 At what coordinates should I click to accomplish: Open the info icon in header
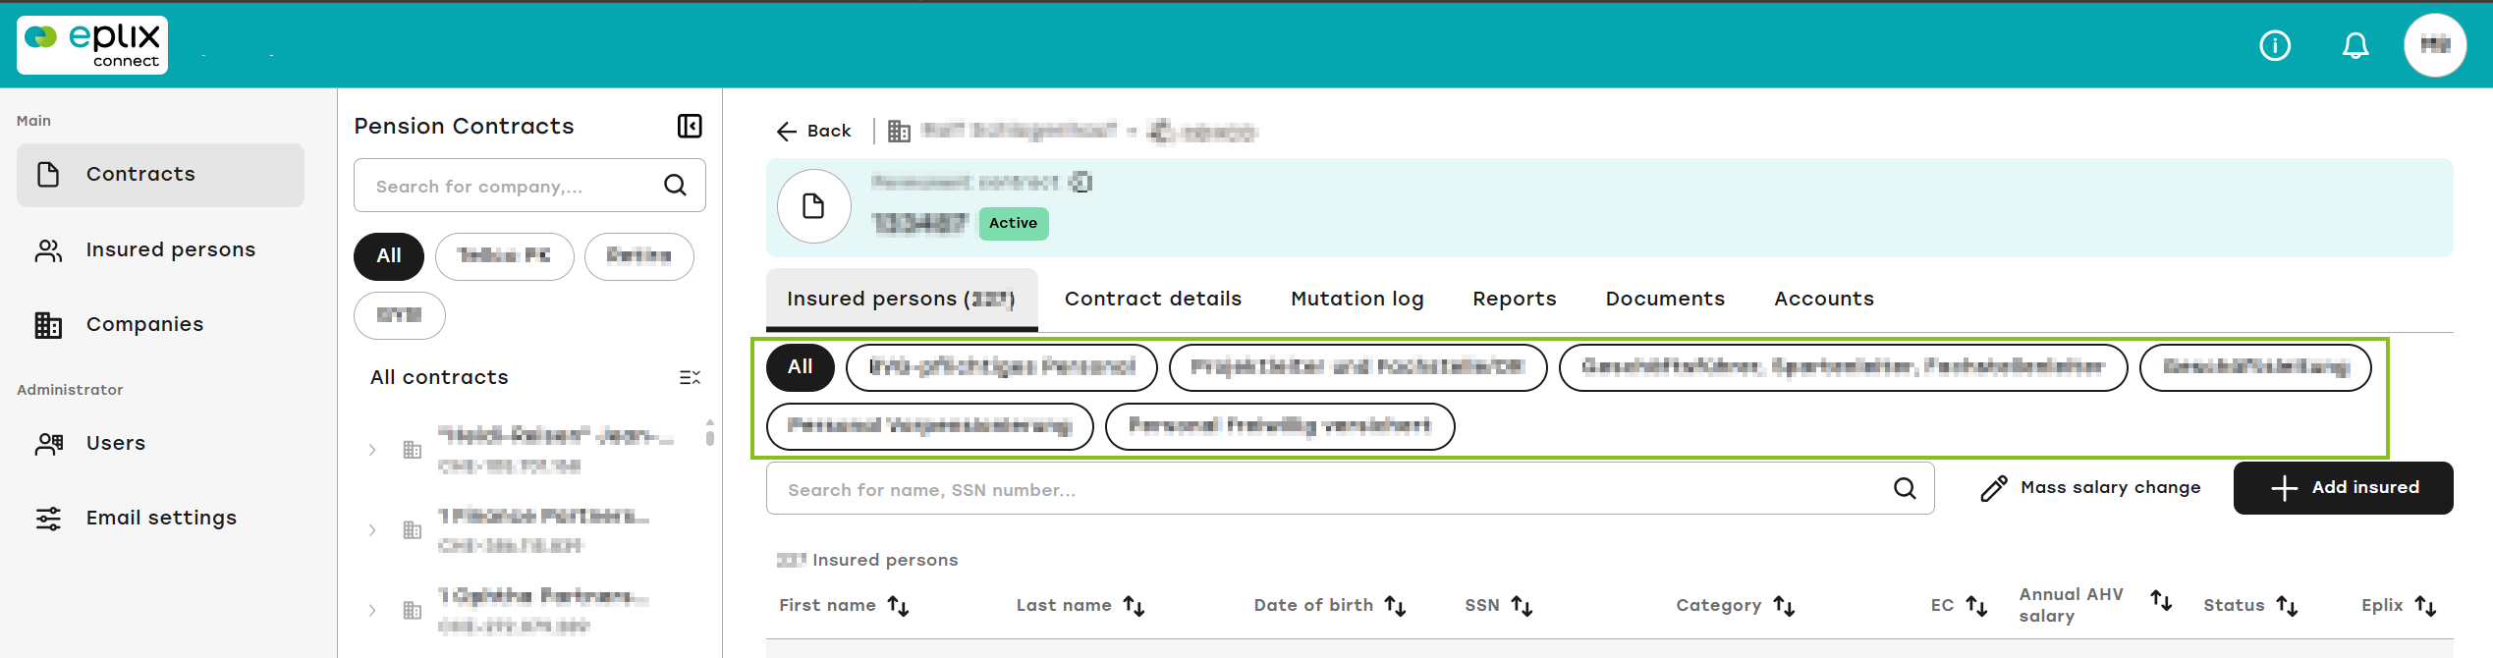(2275, 45)
